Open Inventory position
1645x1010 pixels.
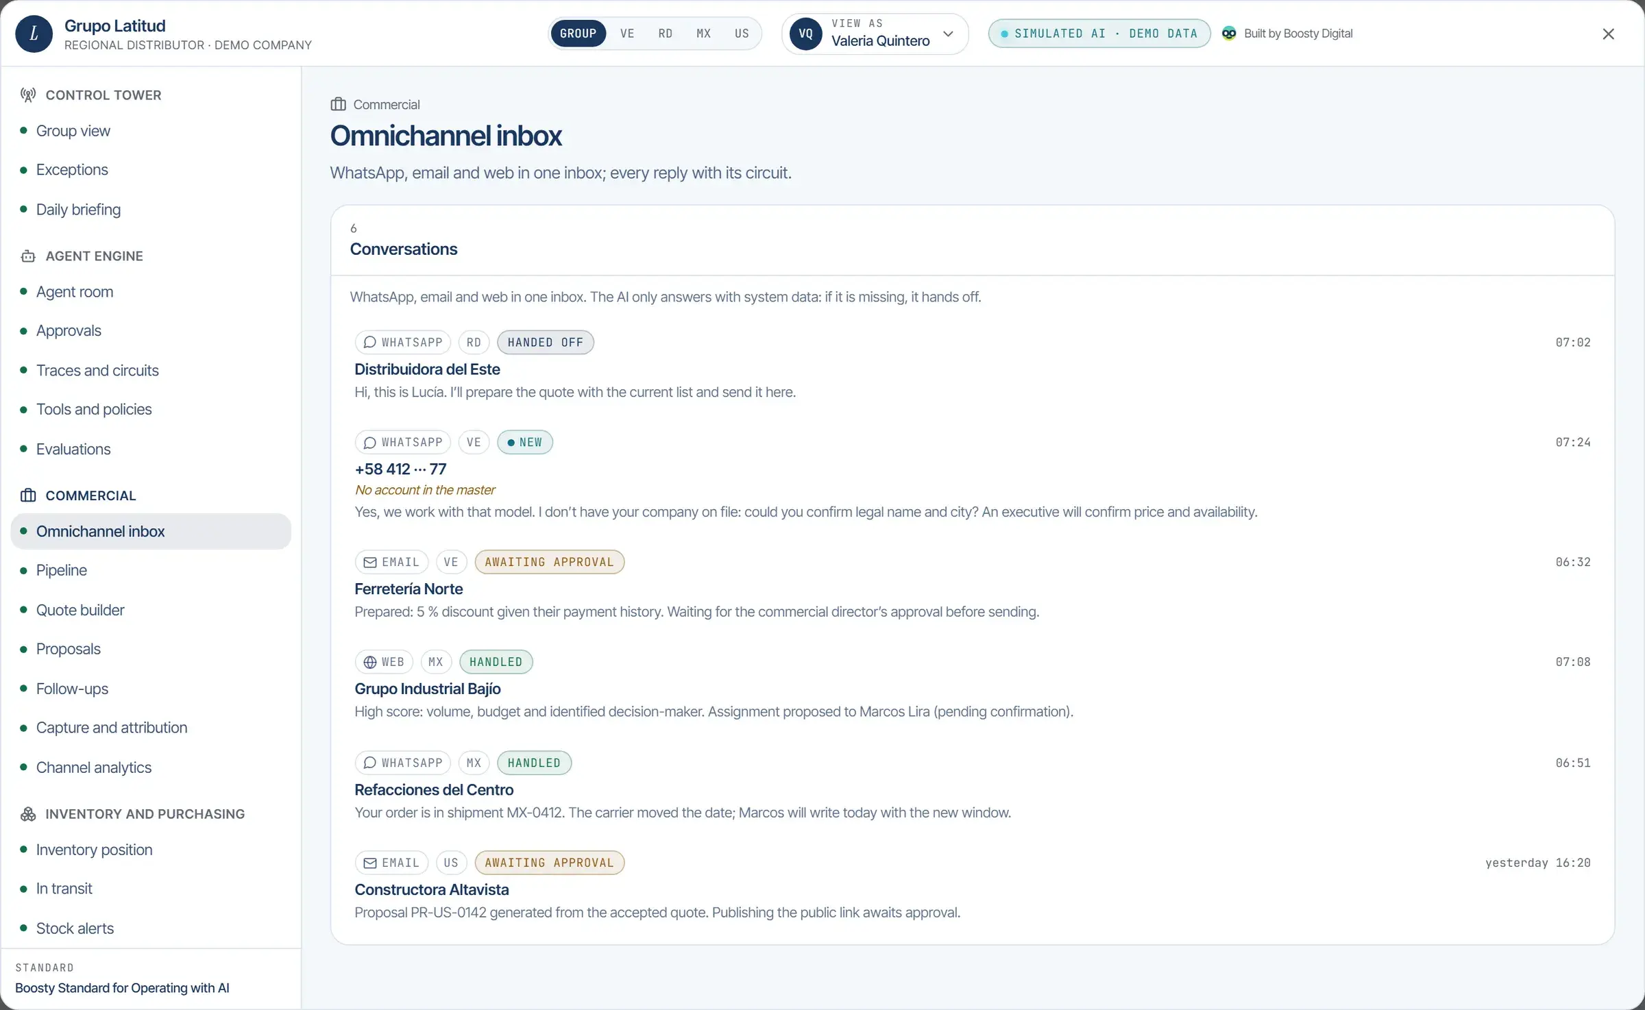(151, 850)
